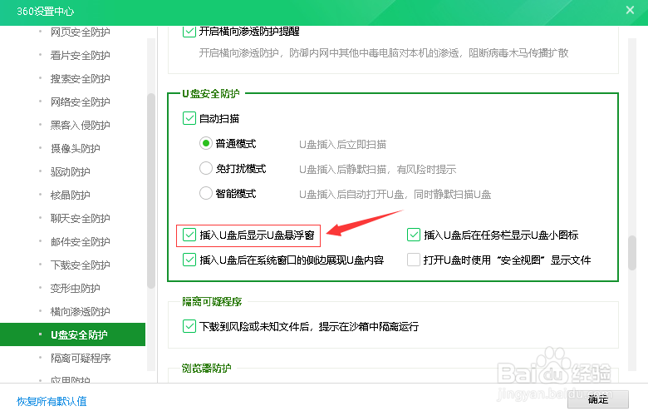The width and height of the screenshot is (648, 416).
Task: Click the main content scrollbar thumb
Action: [632, 253]
